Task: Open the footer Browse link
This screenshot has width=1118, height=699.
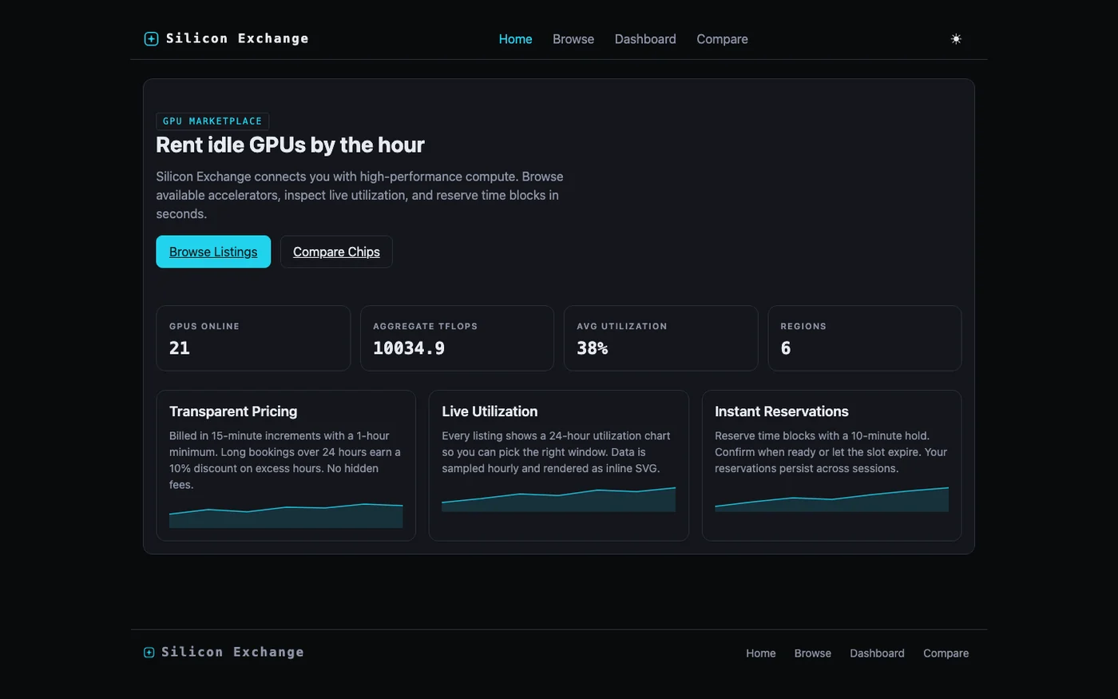Action: [813, 653]
